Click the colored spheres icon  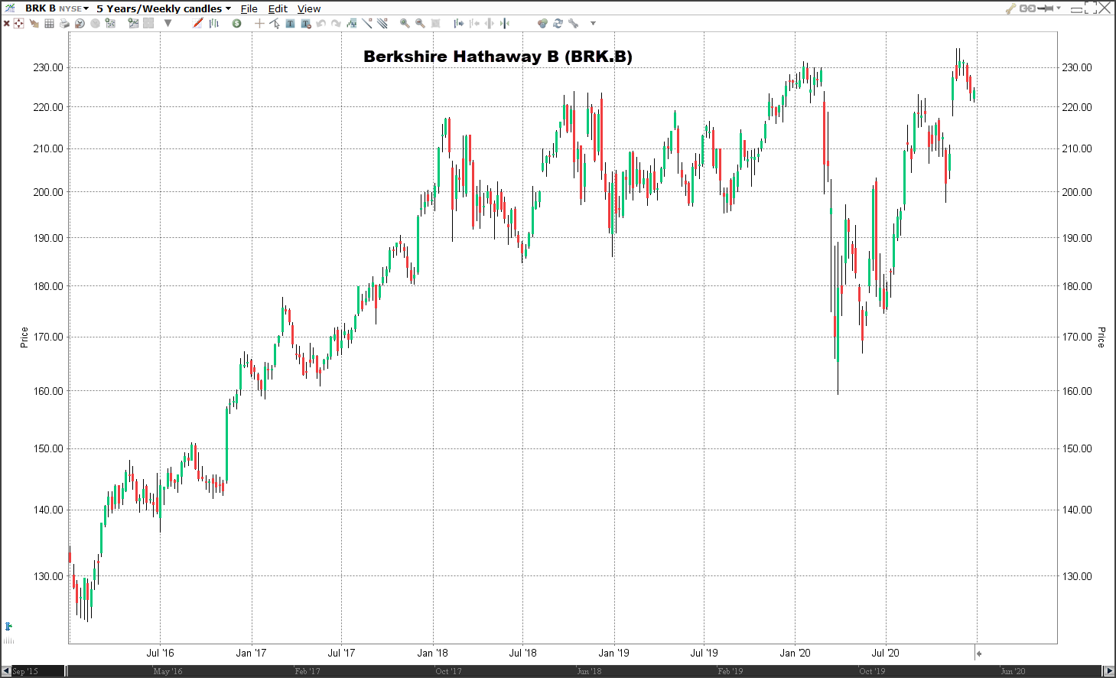point(542,24)
